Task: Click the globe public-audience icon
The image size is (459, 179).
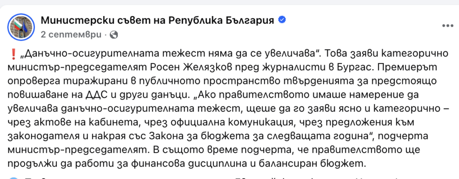Action: coord(114,34)
